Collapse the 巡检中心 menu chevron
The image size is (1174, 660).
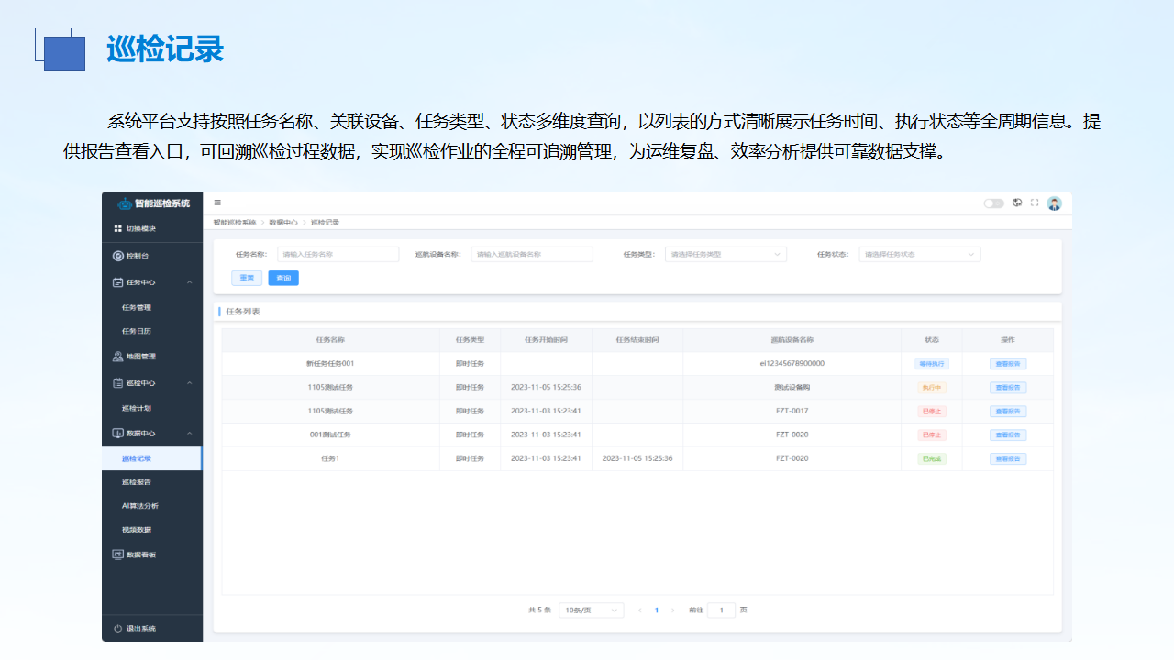pos(189,383)
